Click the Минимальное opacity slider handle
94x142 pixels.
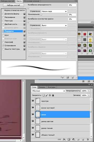click(41, 15)
